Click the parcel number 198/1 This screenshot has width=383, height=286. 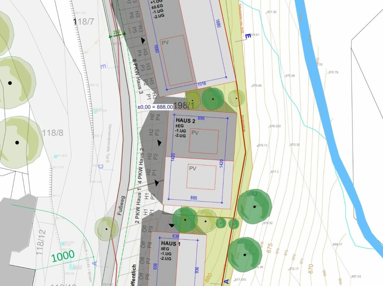(186, 105)
